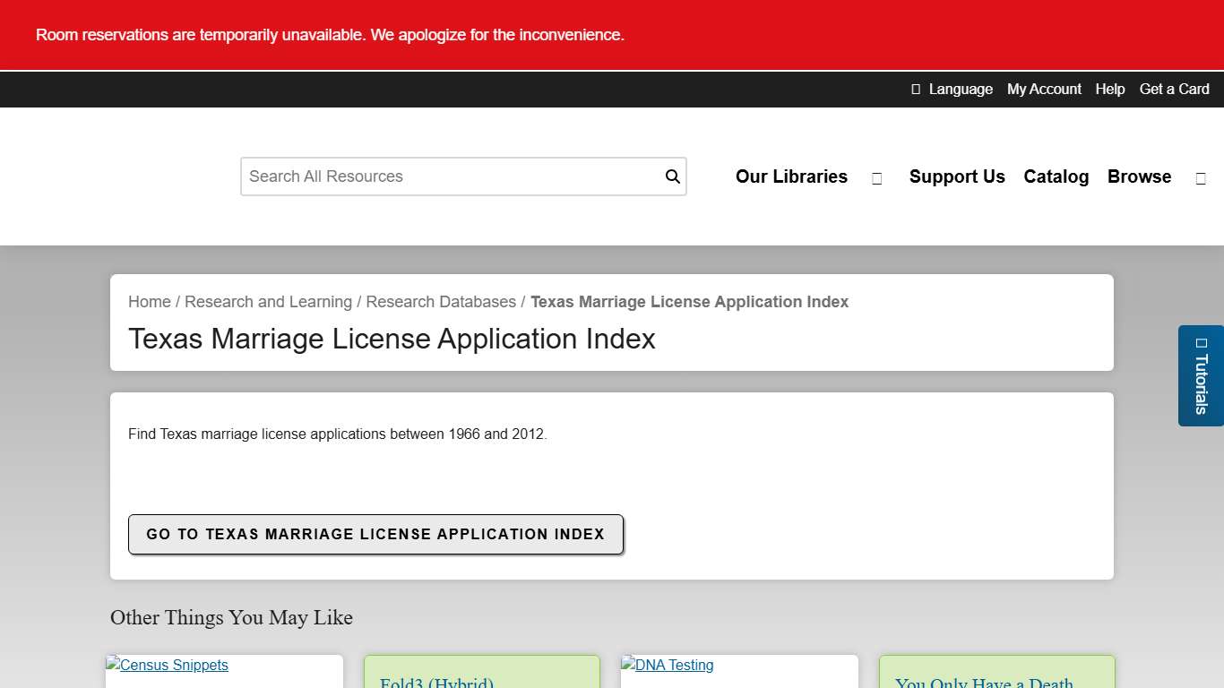Viewport: 1224px width, 688px height.
Task: Click the Home breadcrumb link
Action: [149, 302]
